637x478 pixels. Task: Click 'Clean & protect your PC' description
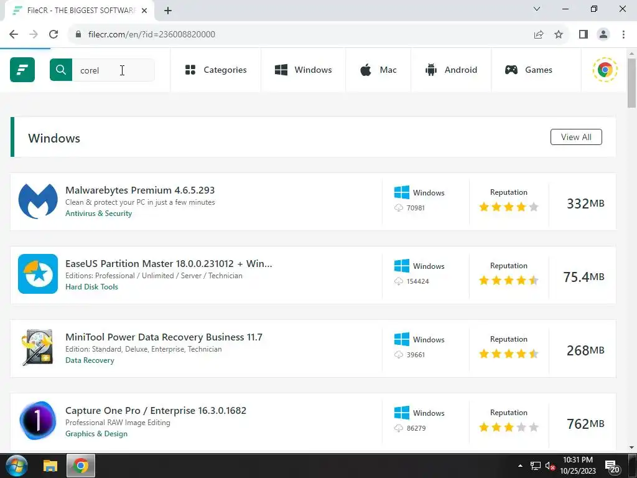point(140,202)
